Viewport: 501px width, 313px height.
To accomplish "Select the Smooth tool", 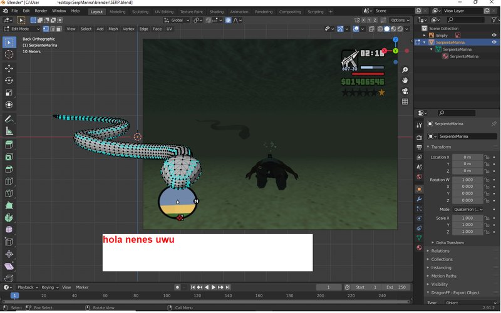I will pos(9,230).
